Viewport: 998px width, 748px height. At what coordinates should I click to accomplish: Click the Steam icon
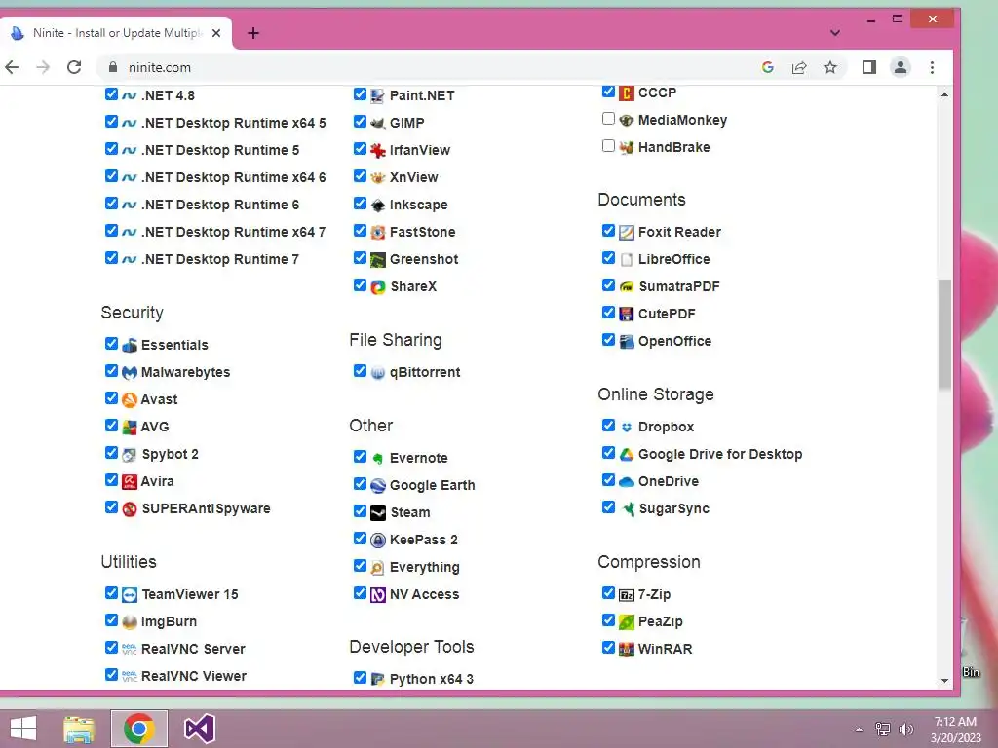coord(377,513)
